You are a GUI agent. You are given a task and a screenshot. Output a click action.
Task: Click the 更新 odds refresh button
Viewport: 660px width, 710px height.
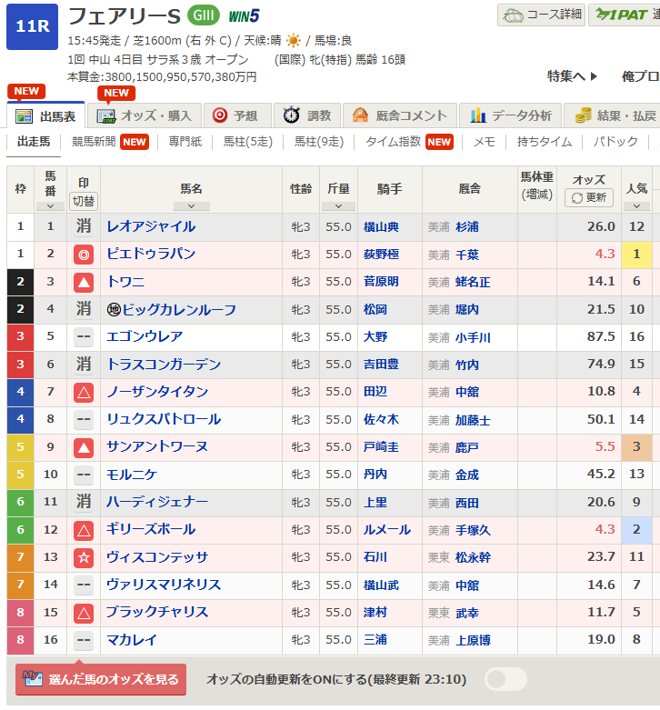click(589, 198)
